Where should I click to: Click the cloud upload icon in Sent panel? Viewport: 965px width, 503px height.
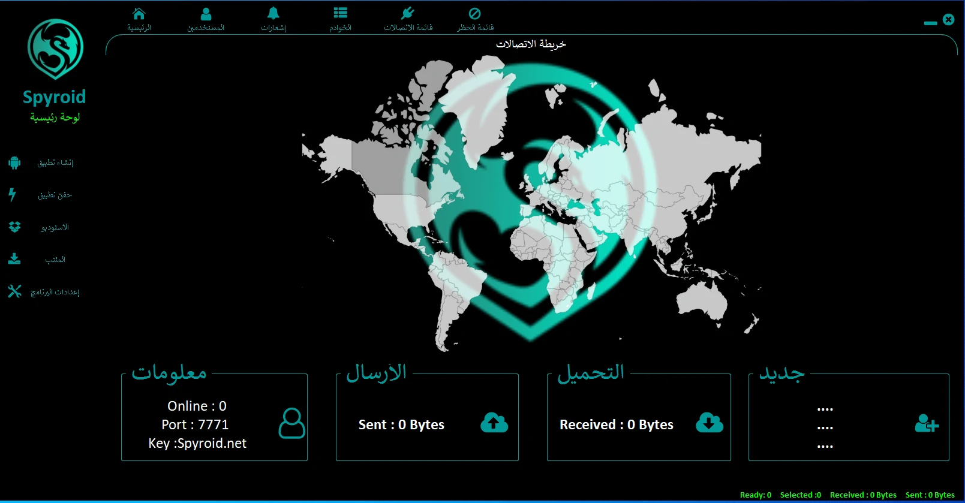point(494,423)
